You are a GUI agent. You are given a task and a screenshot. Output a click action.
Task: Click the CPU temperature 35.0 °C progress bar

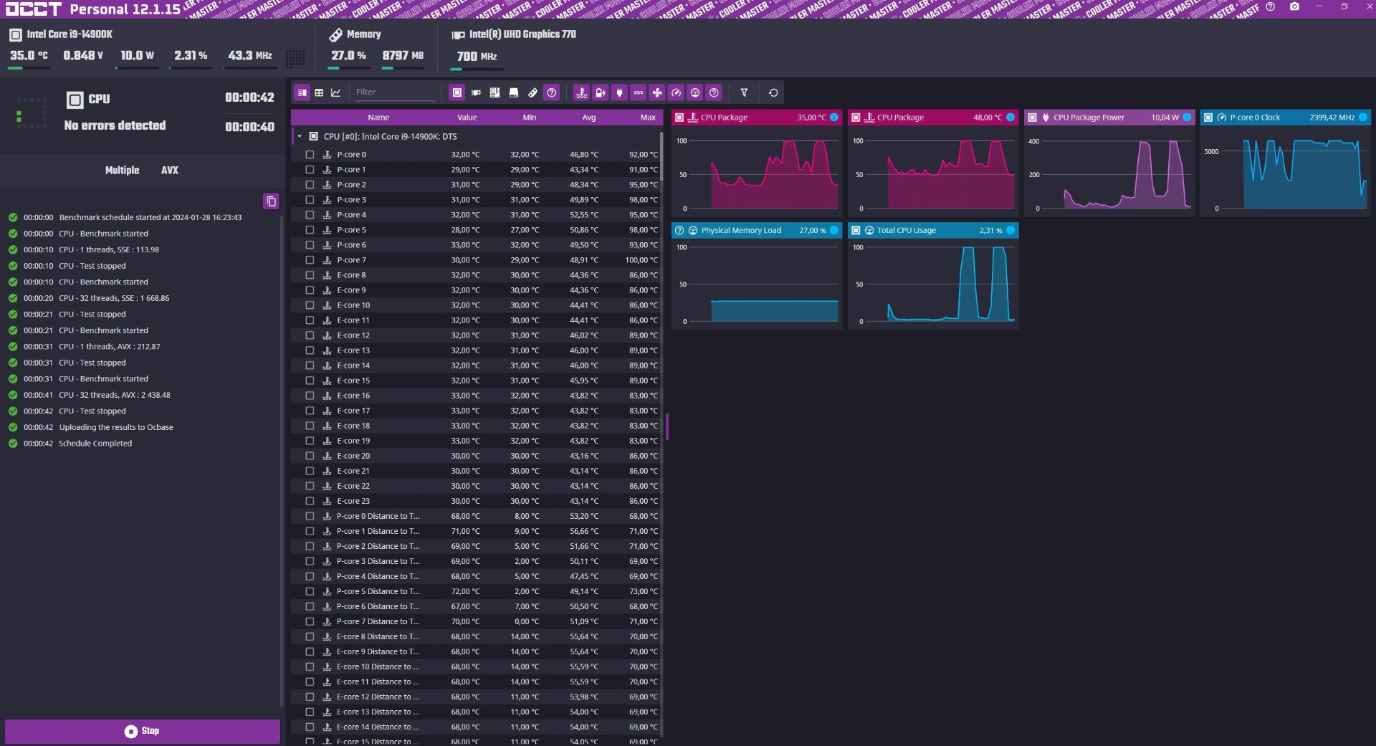click(x=29, y=68)
